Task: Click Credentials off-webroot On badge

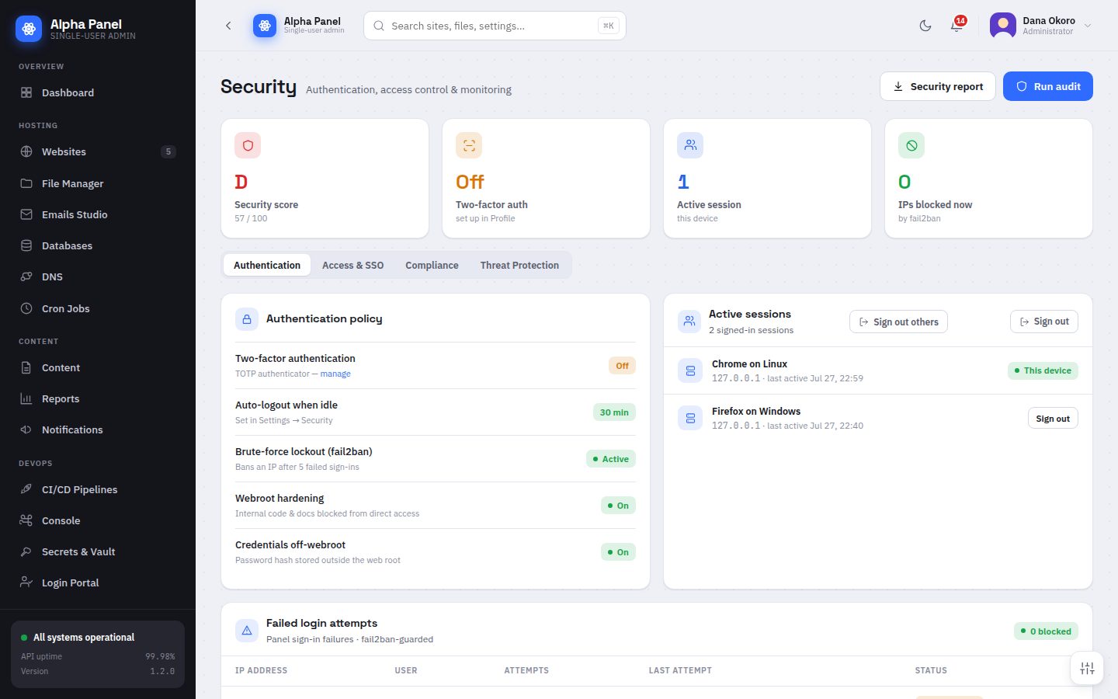Action: 618,552
